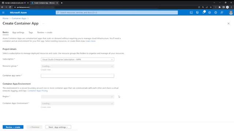Screen dimensions: 234x131
Task: Open Azure portal Settings gear
Action: point(210,13)
